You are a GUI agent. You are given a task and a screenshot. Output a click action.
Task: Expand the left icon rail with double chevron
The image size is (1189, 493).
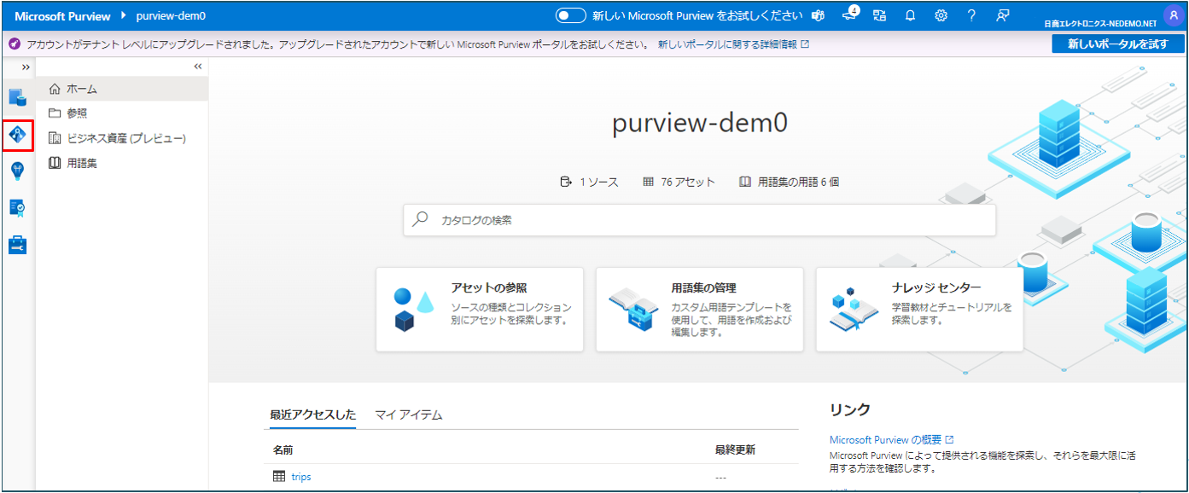tap(26, 67)
